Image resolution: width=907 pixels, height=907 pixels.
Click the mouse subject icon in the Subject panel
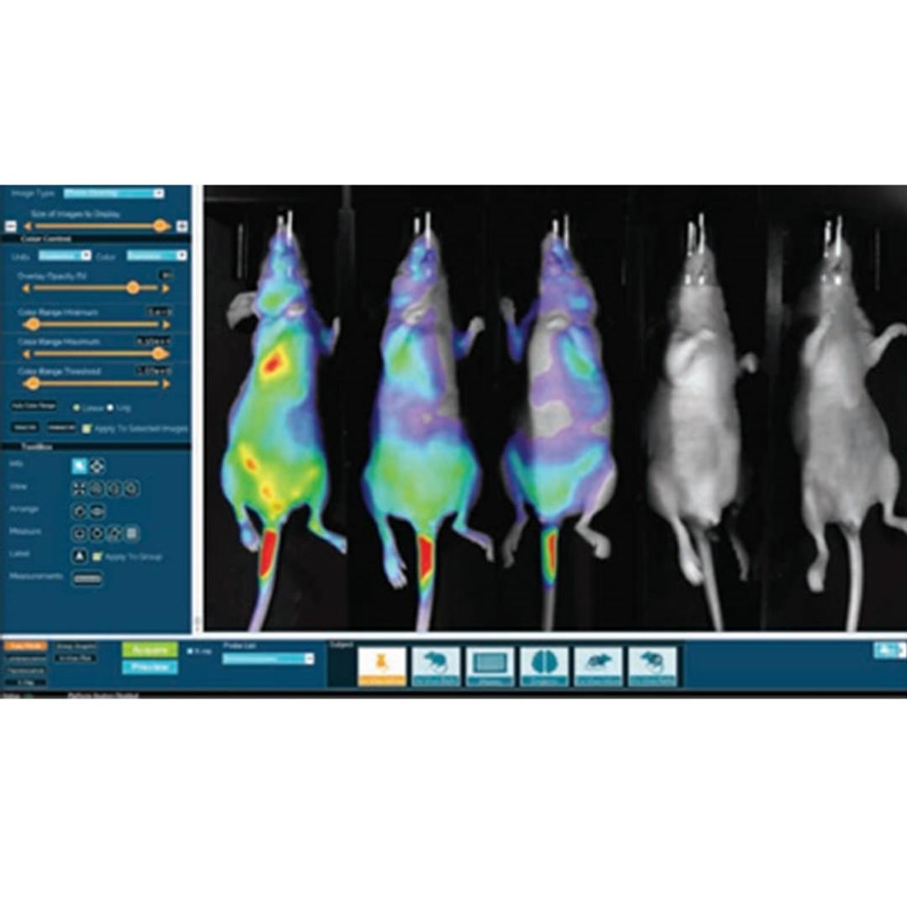coord(434,663)
